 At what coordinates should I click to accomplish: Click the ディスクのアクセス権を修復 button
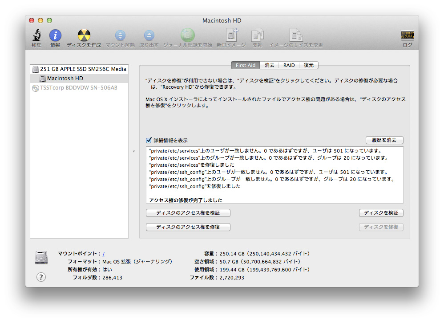[188, 227]
